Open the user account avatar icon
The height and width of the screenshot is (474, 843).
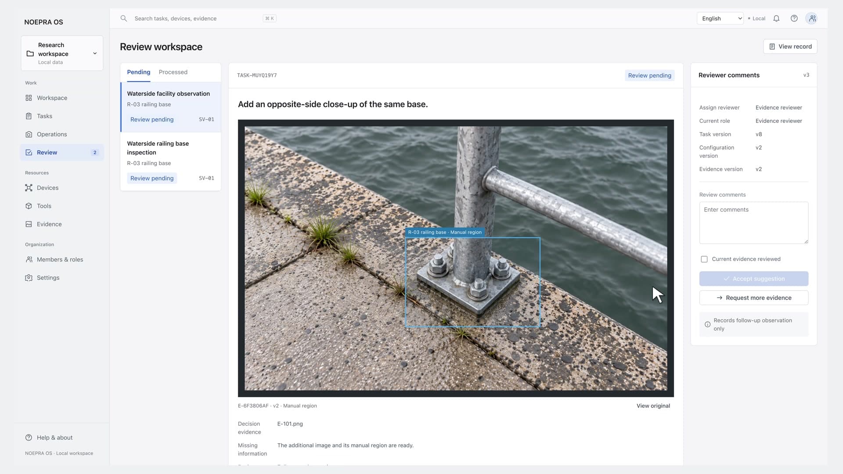coord(812,18)
